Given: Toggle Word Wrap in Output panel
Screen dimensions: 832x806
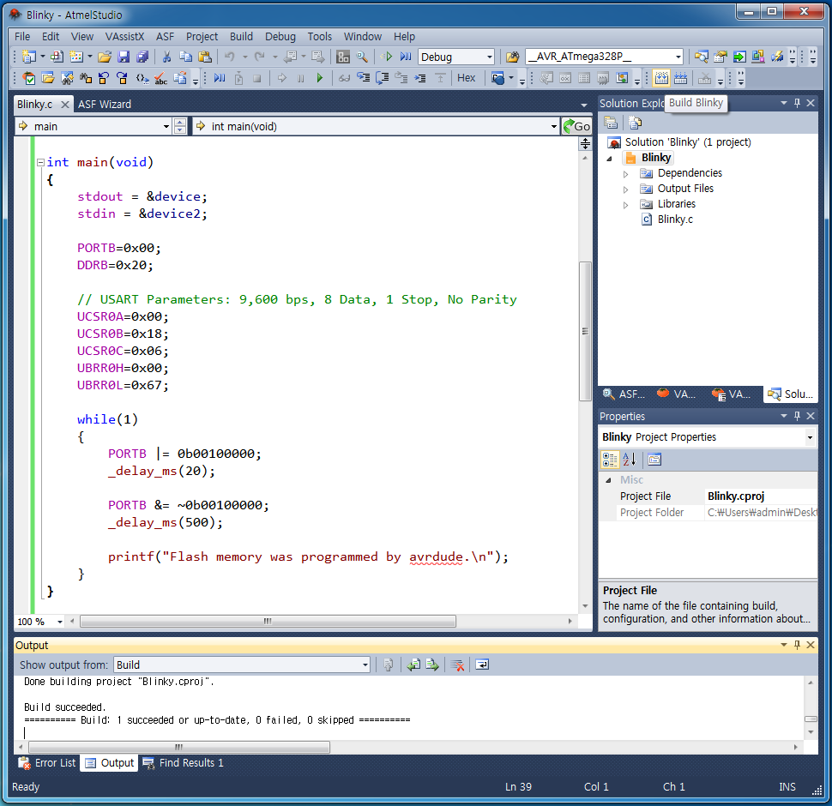Looking at the screenshot, I should [x=482, y=665].
